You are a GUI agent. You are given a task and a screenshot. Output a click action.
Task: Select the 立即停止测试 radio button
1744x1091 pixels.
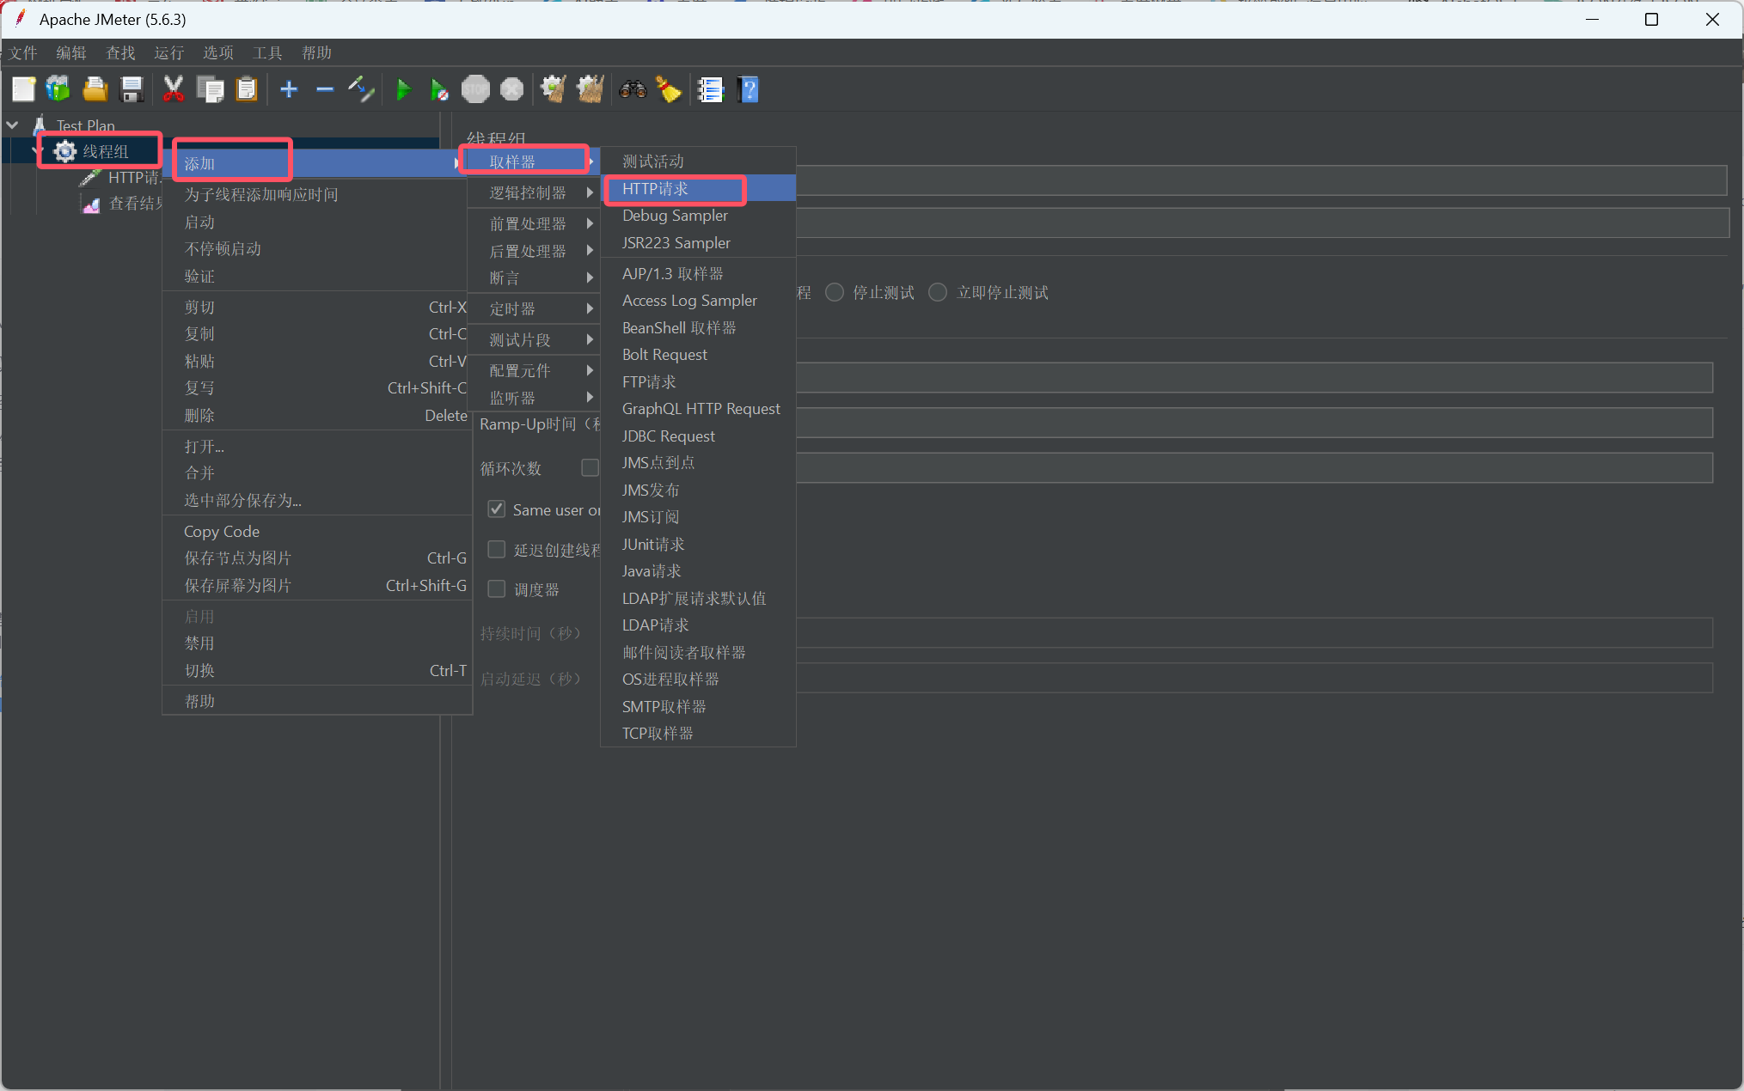(x=938, y=293)
